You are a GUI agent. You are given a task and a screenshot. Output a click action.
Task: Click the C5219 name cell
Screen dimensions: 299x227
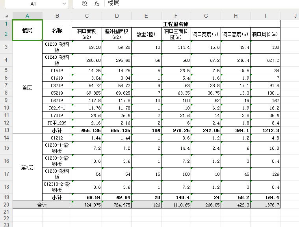click(x=57, y=93)
